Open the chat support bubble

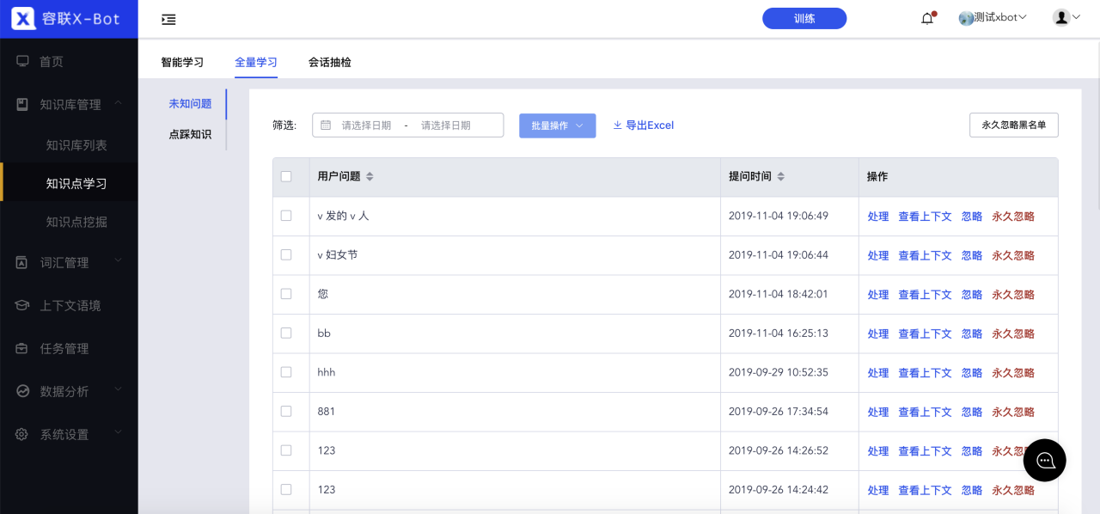pos(1045,460)
